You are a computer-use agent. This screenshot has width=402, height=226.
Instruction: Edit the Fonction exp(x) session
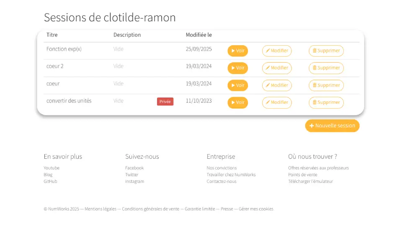(277, 51)
